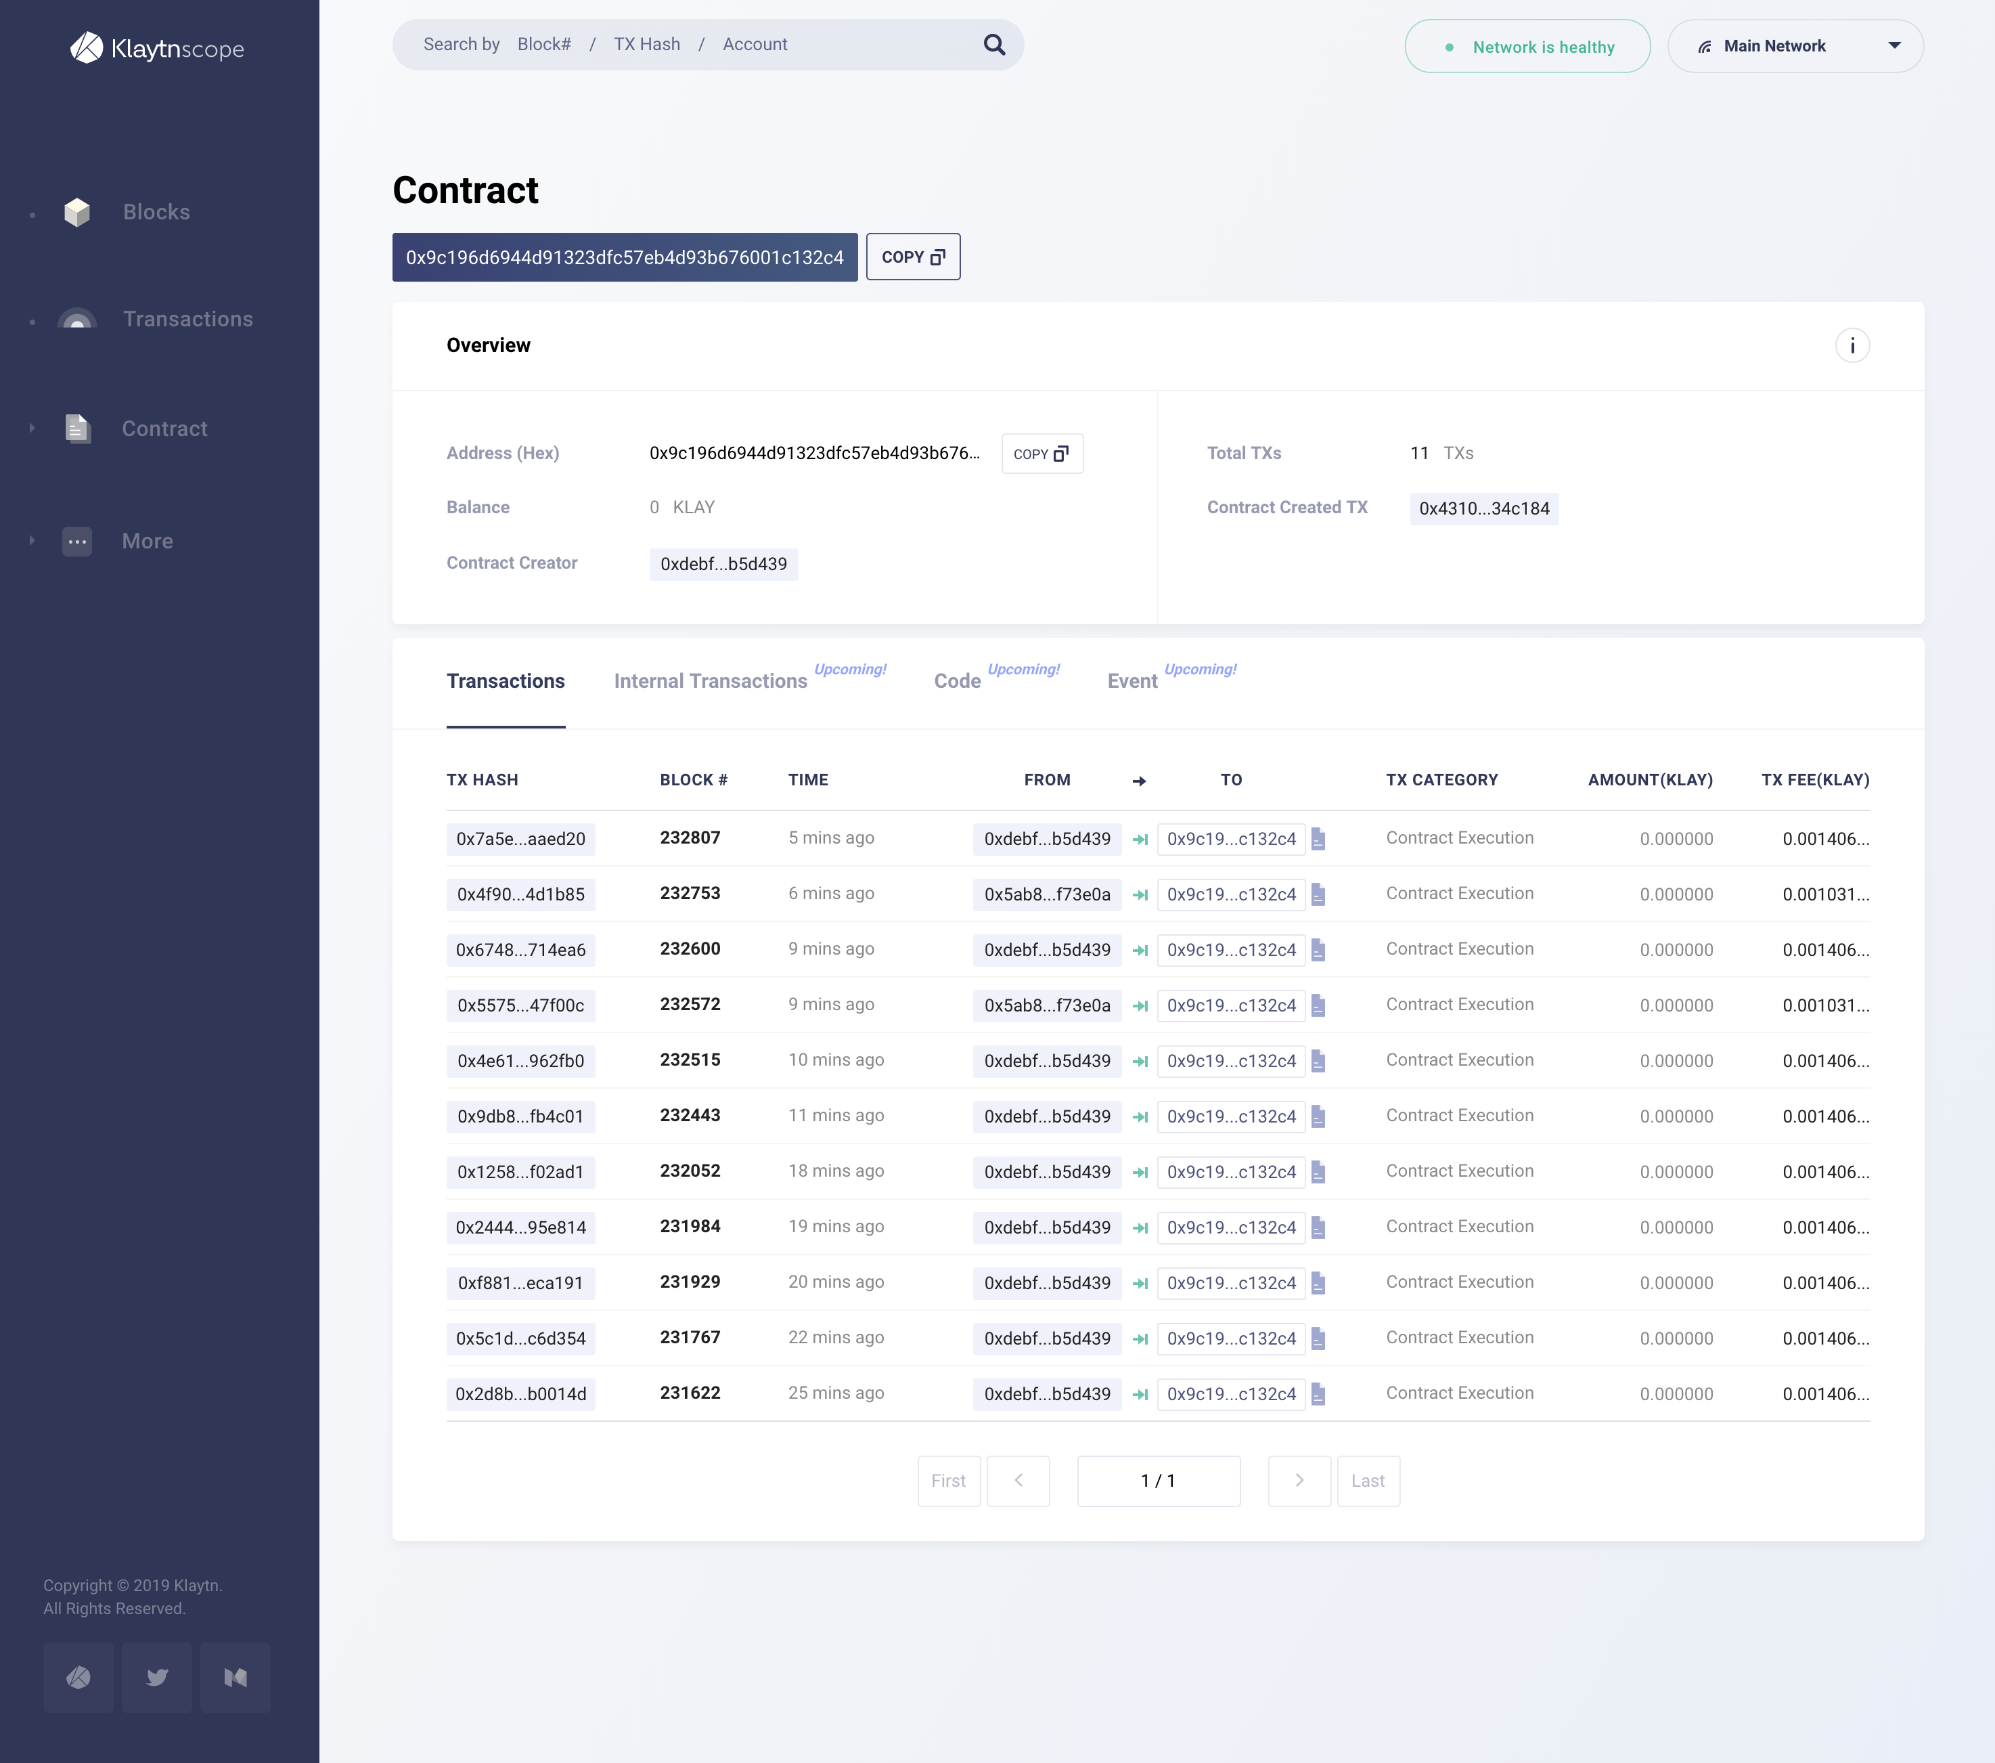The image size is (1995, 1763).
Task: Click the search magnifier icon
Action: [993, 45]
